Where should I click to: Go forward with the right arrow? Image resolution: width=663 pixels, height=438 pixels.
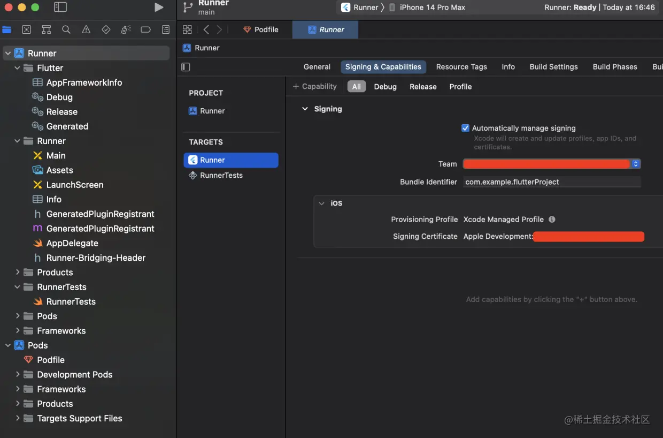coord(219,29)
